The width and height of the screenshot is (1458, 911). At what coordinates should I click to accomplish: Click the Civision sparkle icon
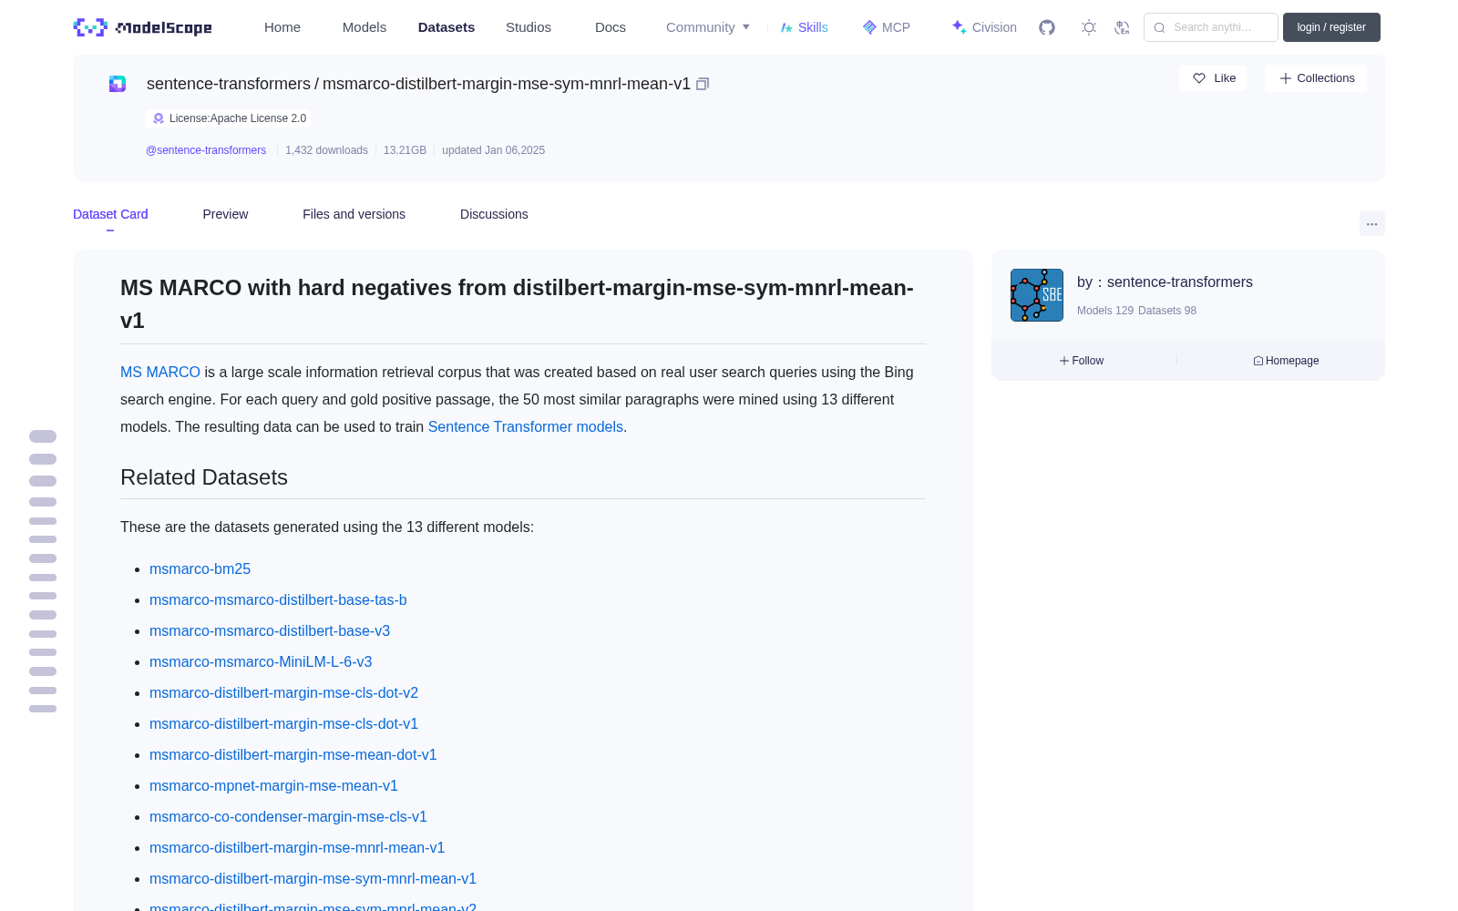[959, 27]
